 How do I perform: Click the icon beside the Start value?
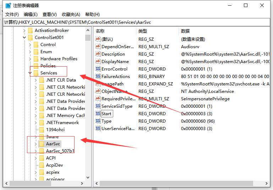(98, 114)
